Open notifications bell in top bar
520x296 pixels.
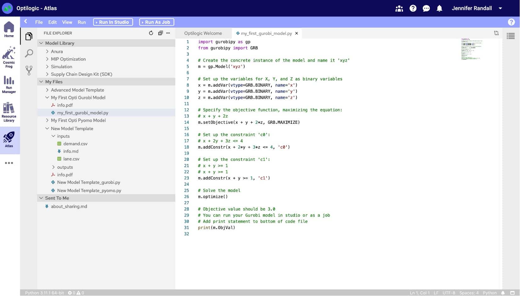(x=439, y=8)
